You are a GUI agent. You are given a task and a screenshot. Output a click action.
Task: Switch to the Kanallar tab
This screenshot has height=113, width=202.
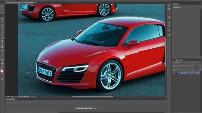click(186, 60)
